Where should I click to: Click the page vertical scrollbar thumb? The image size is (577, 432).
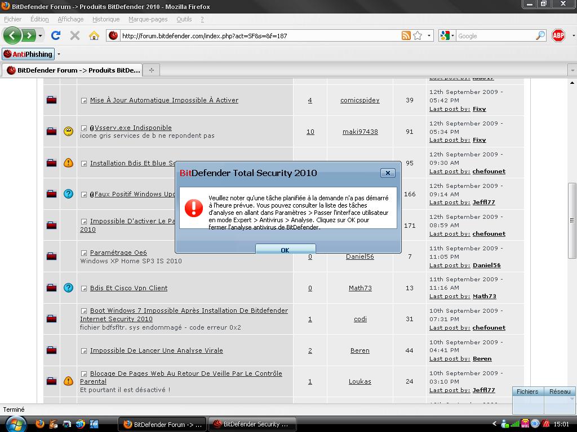[572, 220]
